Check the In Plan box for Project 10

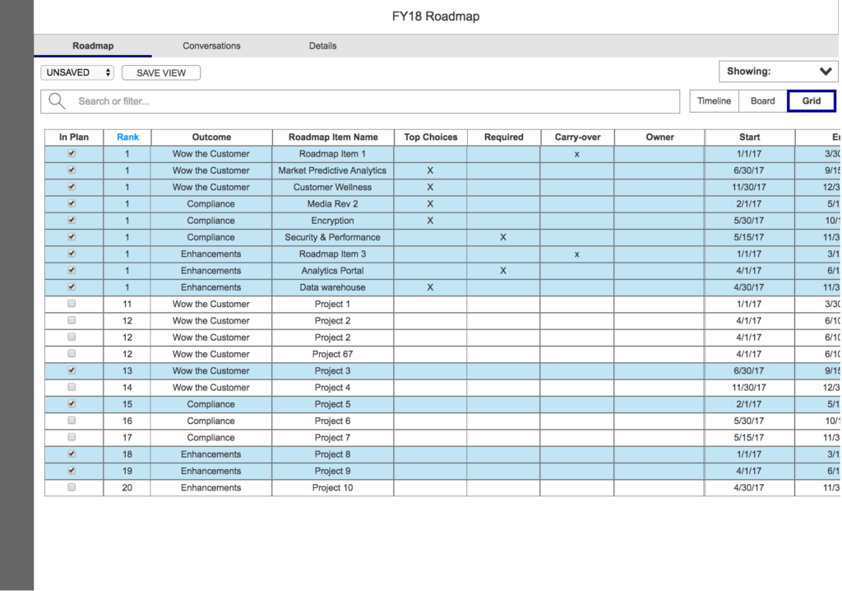click(72, 487)
